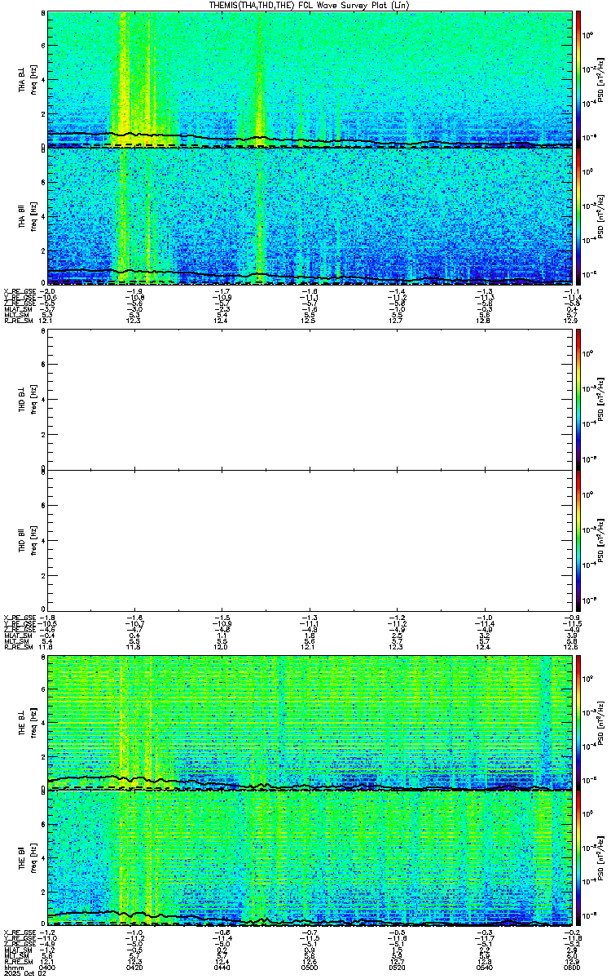This screenshot has width=611, height=979.
Task: Click the MLAT_SM row label under THE panels
Action: pyautogui.click(x=16, y=950)
